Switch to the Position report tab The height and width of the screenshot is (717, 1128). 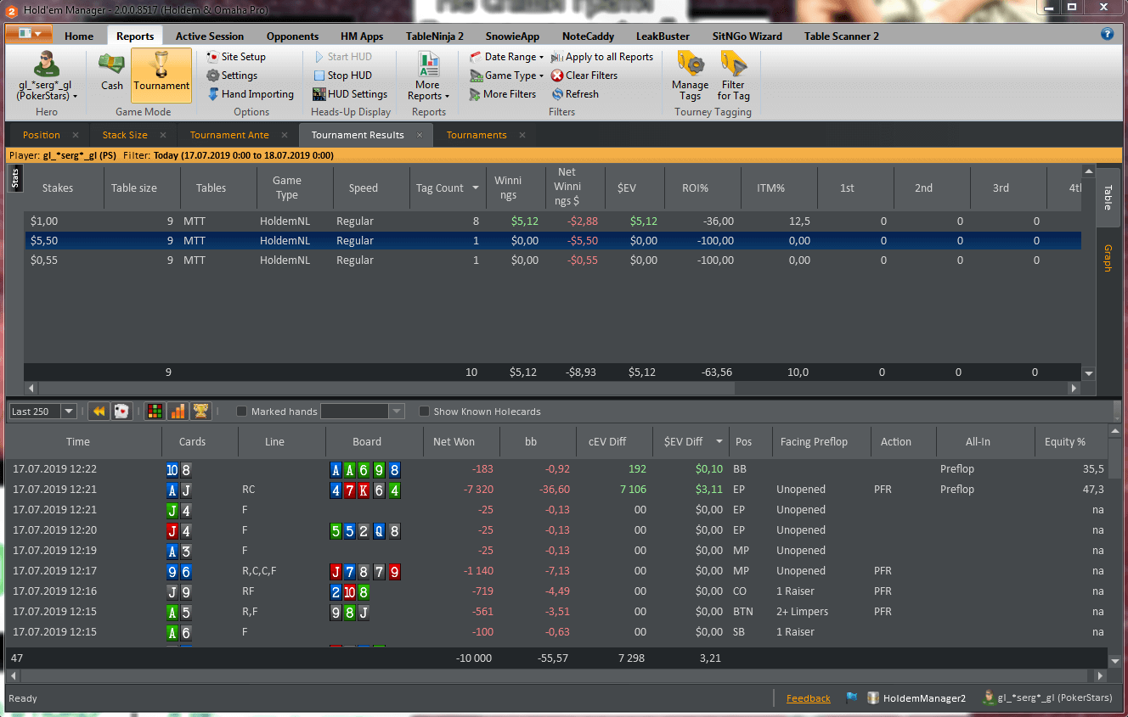(42, 135)
